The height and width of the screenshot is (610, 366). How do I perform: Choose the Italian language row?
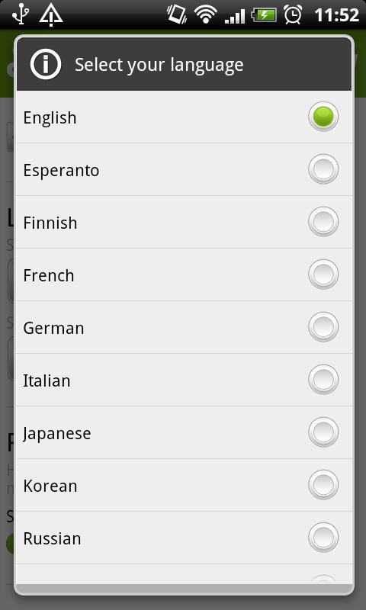tap(184, 380)
